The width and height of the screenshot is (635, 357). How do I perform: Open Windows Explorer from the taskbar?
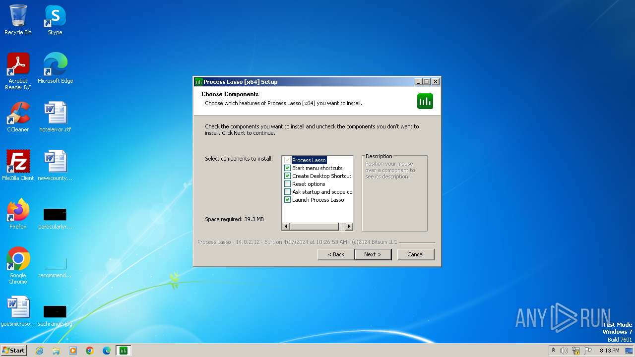coord(56,351)
